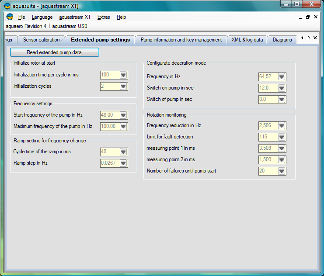The width and height of the screenshot is (324, 276).
Task: Click the 'Initialize rotor at start' group label
Action: (34, 63)
